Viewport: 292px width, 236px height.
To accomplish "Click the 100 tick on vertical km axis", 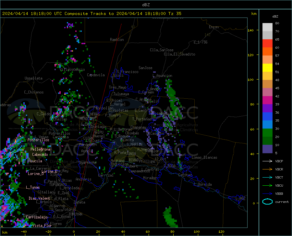I will (x=251, y=80).
